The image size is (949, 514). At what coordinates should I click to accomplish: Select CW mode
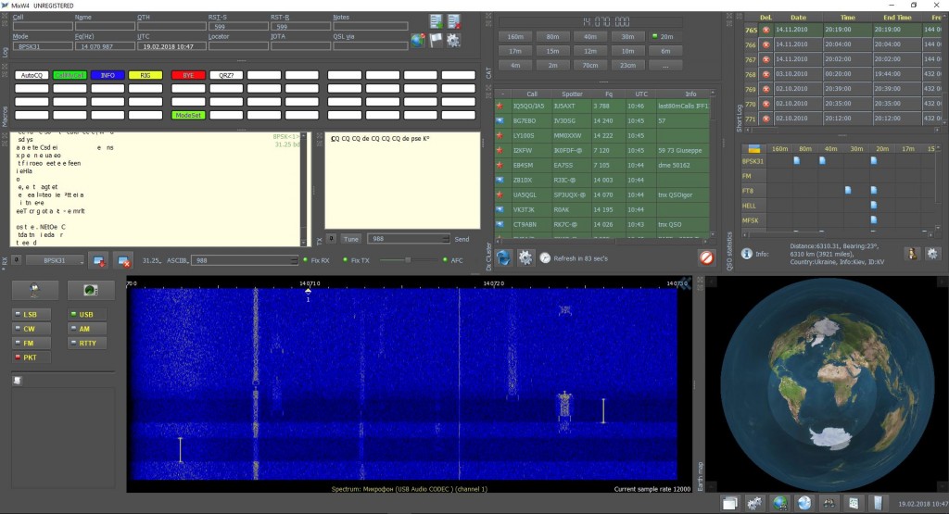point(31,329)
